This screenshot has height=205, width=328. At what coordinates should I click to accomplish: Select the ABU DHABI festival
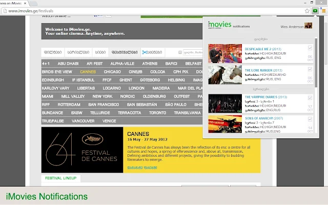(68, 64)
